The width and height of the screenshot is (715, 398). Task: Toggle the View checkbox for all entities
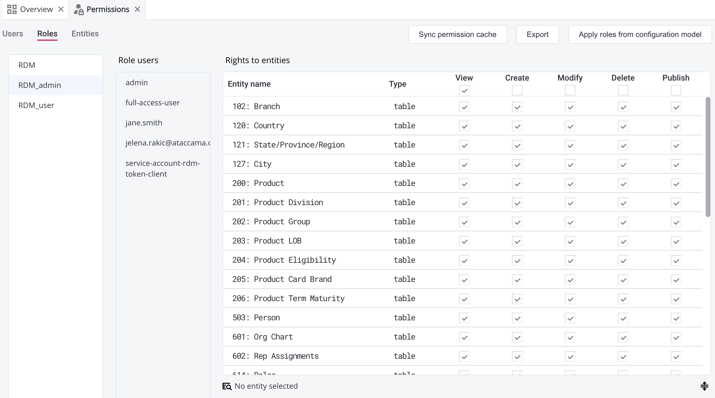coord(464,90)
